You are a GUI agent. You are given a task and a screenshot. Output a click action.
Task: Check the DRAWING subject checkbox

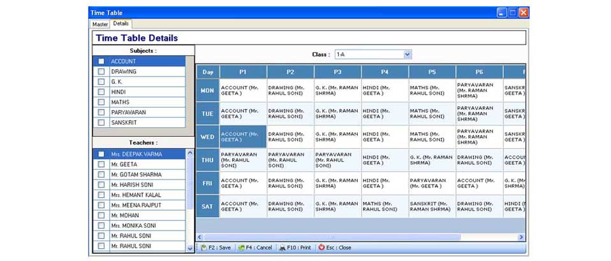click(x=101, y=72)
